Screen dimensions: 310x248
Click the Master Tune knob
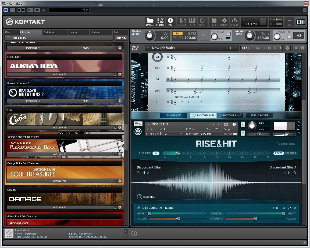coord(250,36)
